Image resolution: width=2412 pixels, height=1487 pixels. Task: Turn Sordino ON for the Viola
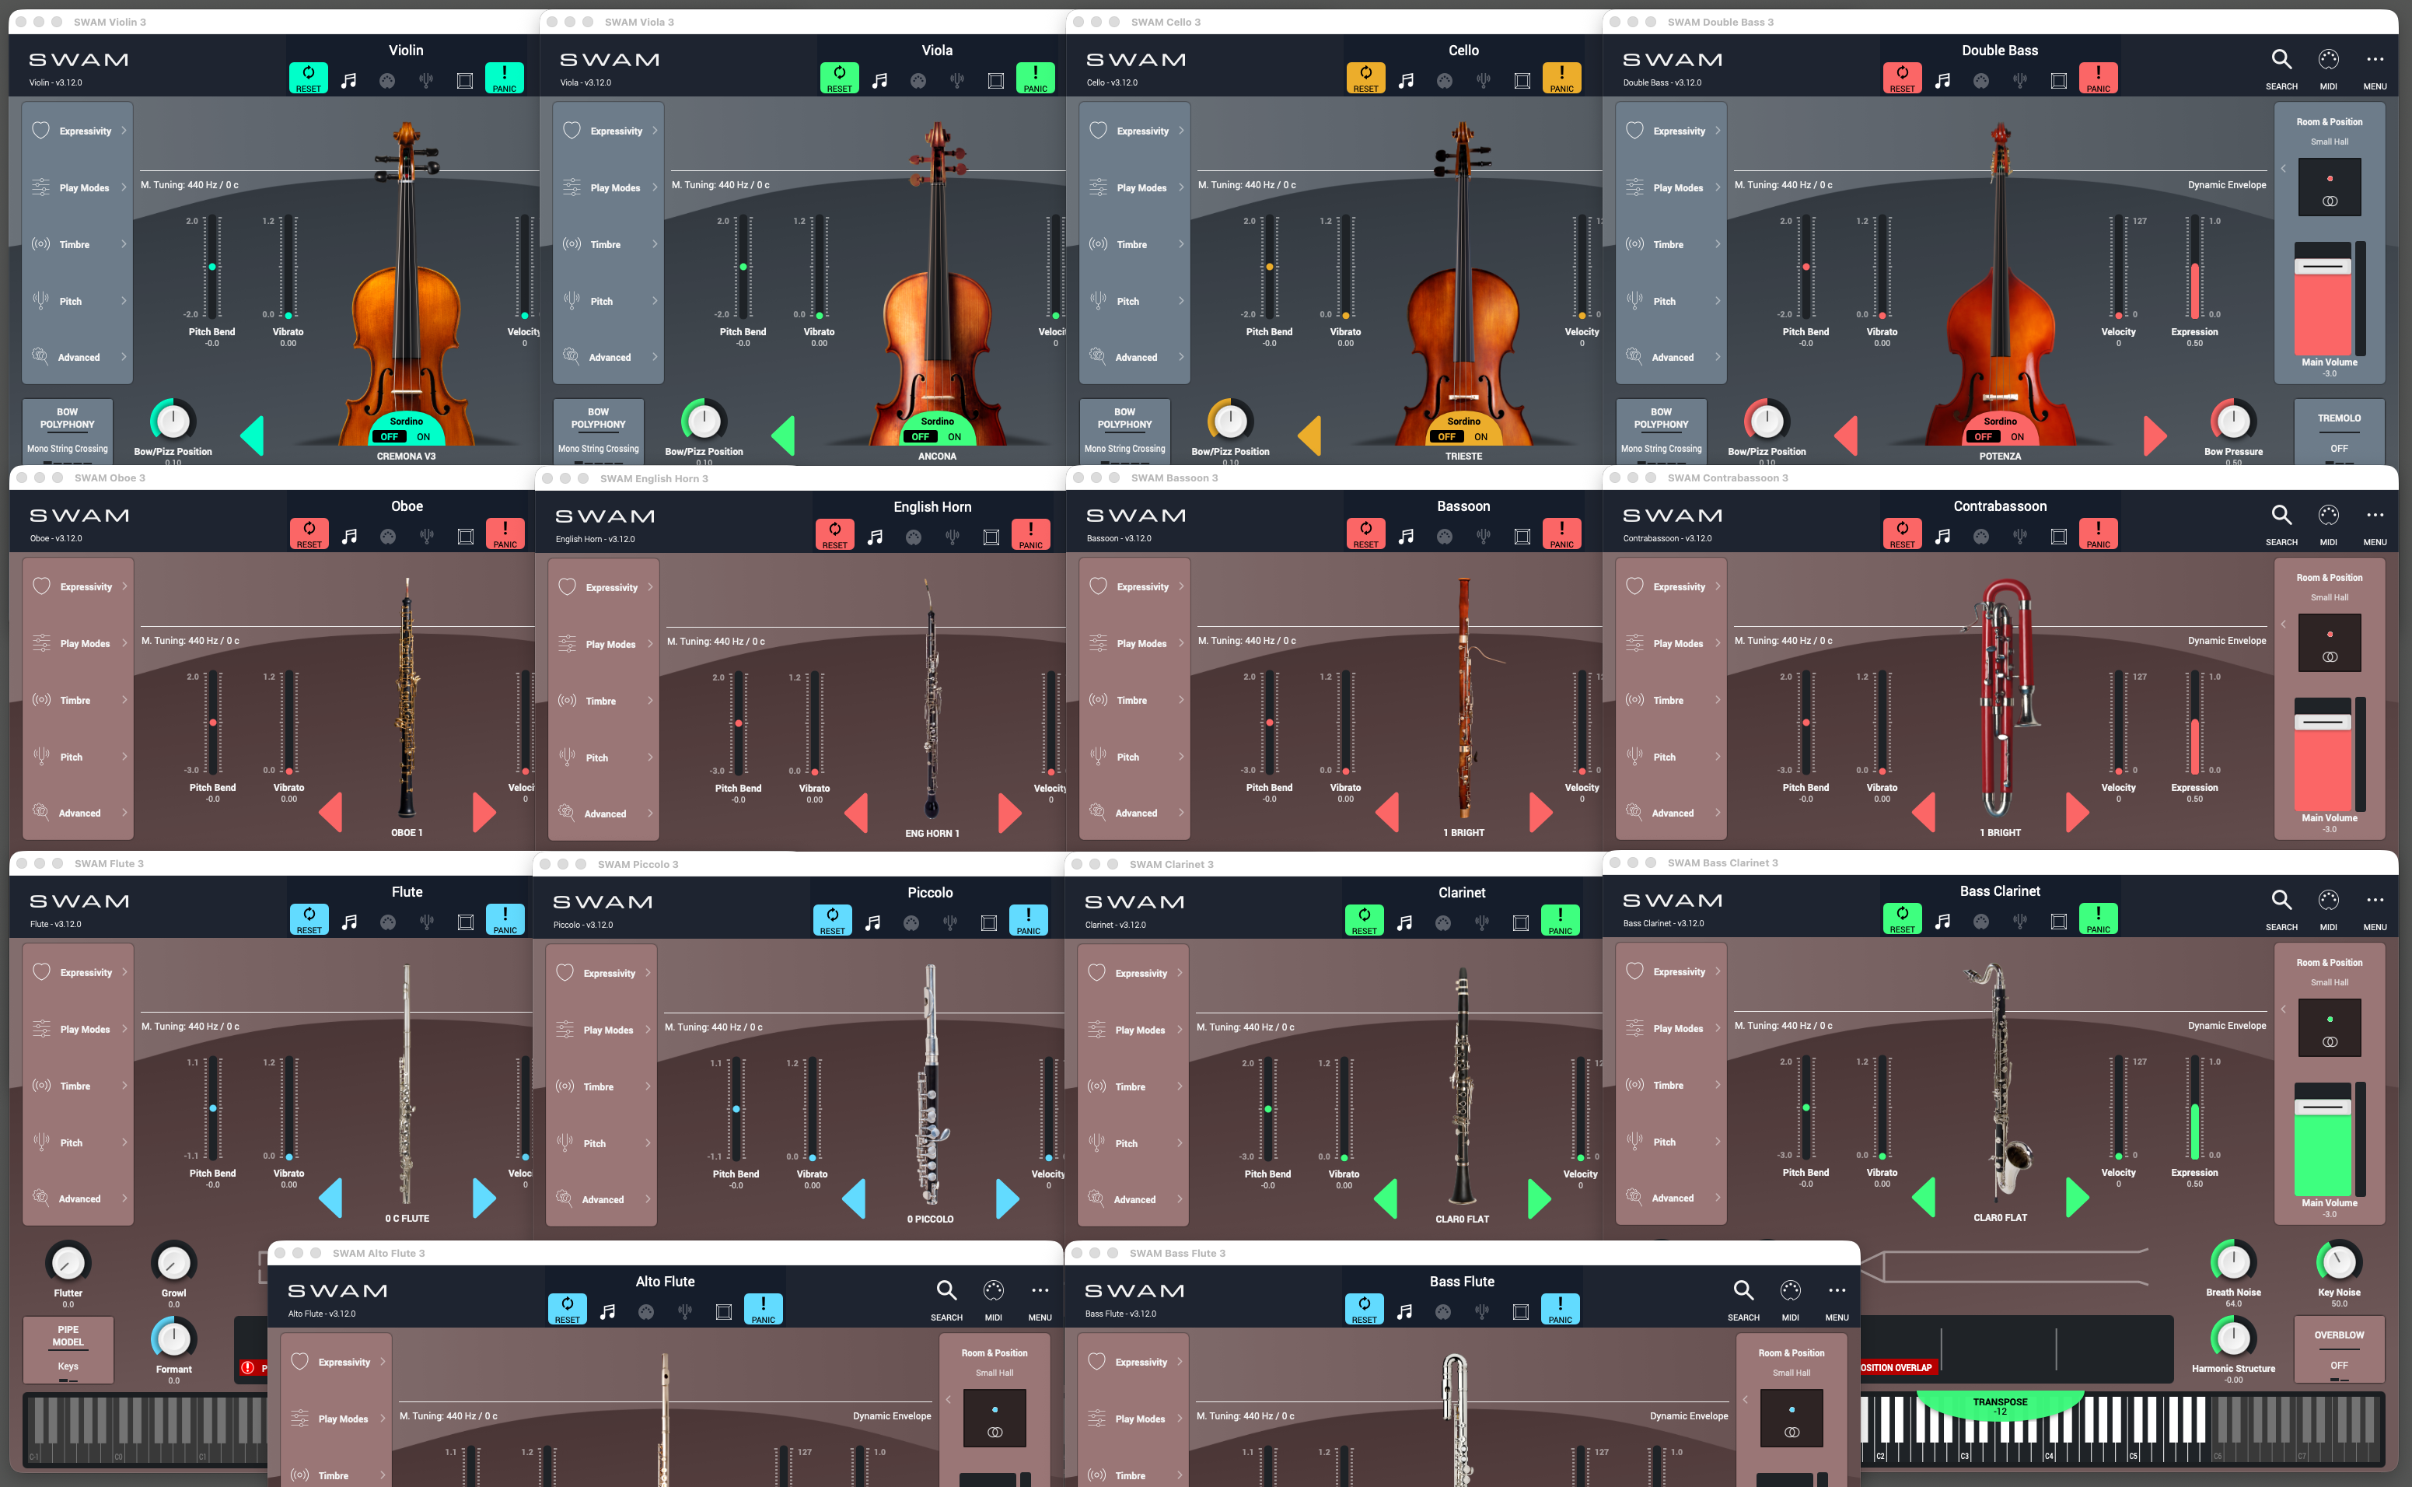point(955,436)
